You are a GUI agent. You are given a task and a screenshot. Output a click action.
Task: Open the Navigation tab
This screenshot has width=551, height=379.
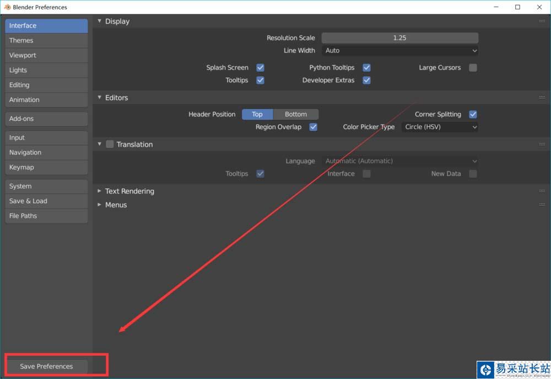coord(46,152)
